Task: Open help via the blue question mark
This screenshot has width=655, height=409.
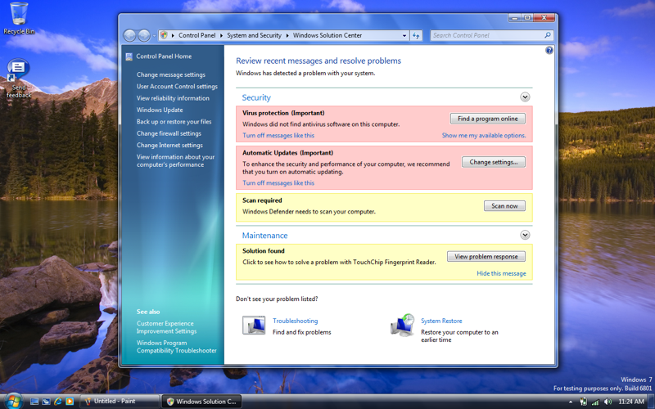Action: click(x=549, y=51)
